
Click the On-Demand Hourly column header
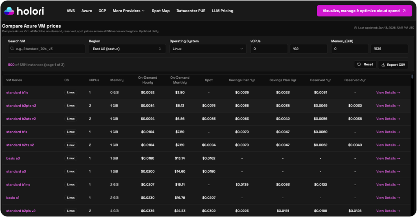tap(147, 80)
